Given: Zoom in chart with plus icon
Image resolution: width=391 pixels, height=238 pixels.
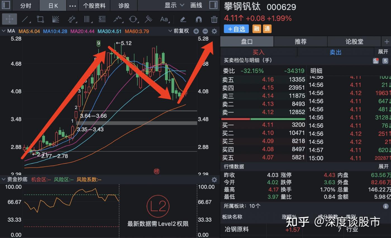Looking at the screenshot, I should pos(196,31).
